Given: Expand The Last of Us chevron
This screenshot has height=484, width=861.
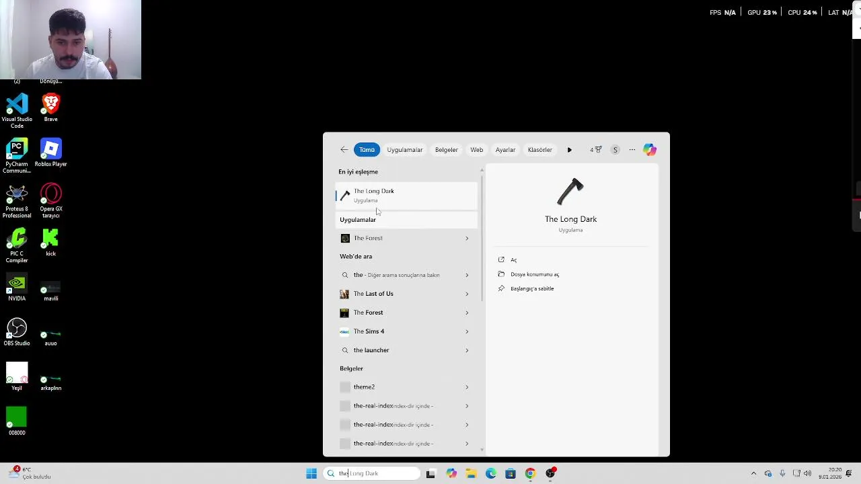Looking at the screenshot, I should coord(467,294).
